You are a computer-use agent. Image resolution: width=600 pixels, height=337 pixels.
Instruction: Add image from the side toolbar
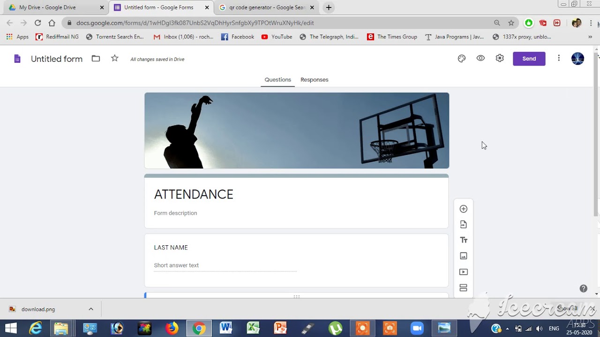(464, 256)
